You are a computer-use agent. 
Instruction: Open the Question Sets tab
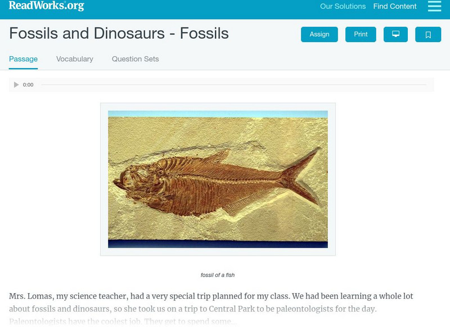pos(135,59)
